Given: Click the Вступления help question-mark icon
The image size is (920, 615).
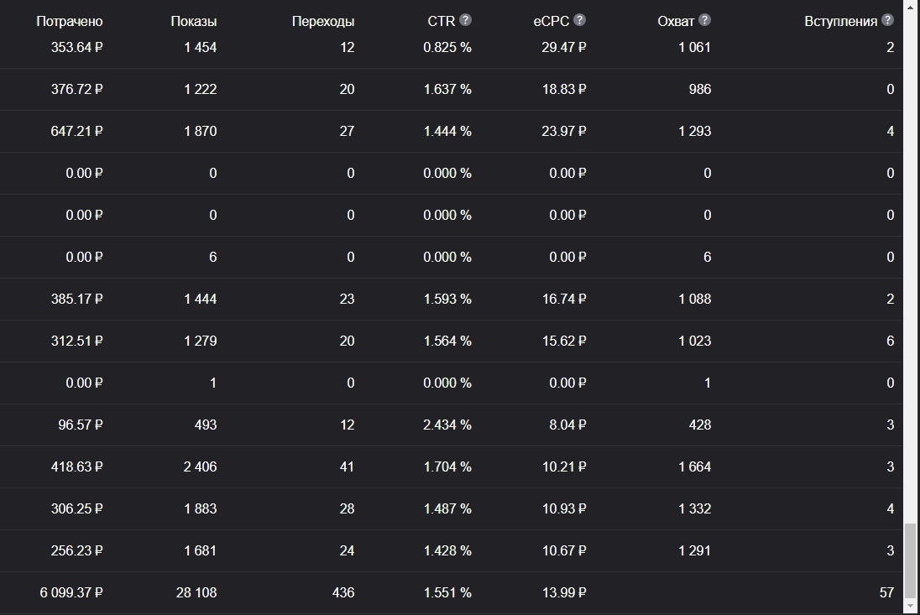Looking at the screenshot, I should [x=888, y=20].
